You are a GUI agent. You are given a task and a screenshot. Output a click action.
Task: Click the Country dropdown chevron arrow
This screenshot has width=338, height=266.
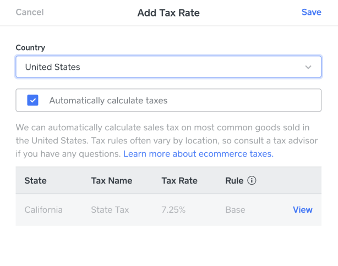point(308,67)
